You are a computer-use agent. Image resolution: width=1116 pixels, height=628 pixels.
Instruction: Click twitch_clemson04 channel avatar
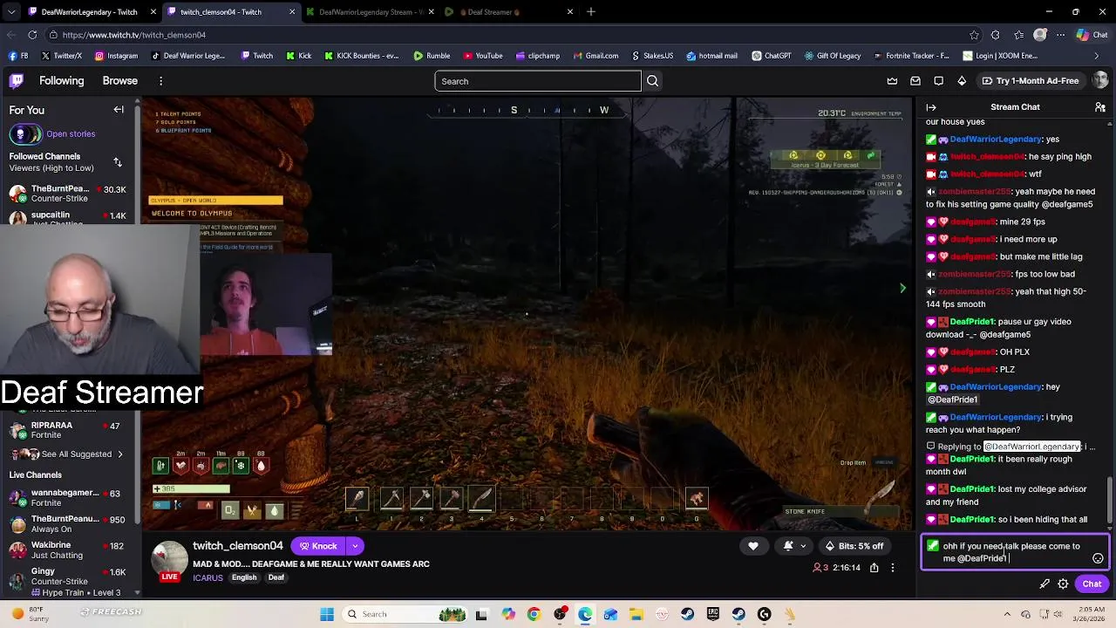[x=169, y=559]
